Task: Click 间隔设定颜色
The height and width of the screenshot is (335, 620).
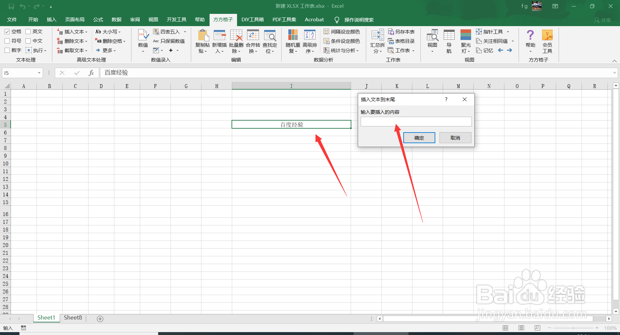Action: [342, 32]
